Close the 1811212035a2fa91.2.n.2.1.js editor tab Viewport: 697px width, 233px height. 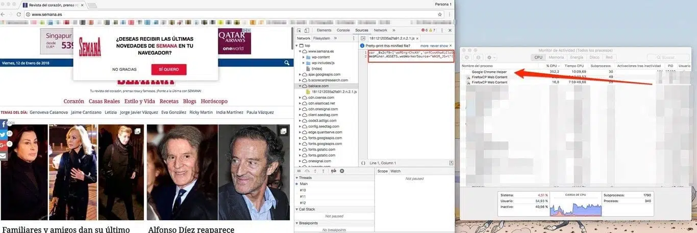point(417,38)
